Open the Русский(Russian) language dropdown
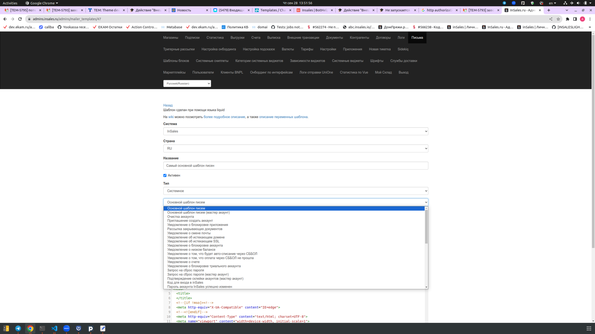The width and height of the screenshot is (595, 334). 187,83
